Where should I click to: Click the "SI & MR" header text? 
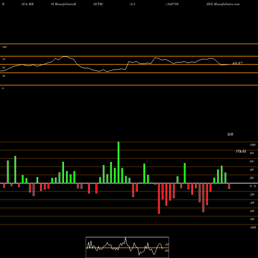pyautogui.click(x=27, y=4)
